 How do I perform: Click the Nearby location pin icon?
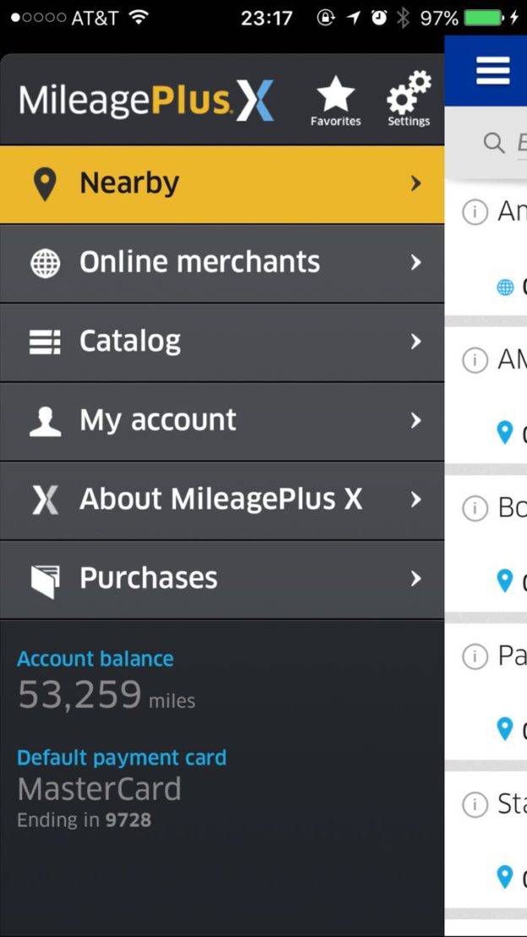pyautogui.click(x=45, y=184)
